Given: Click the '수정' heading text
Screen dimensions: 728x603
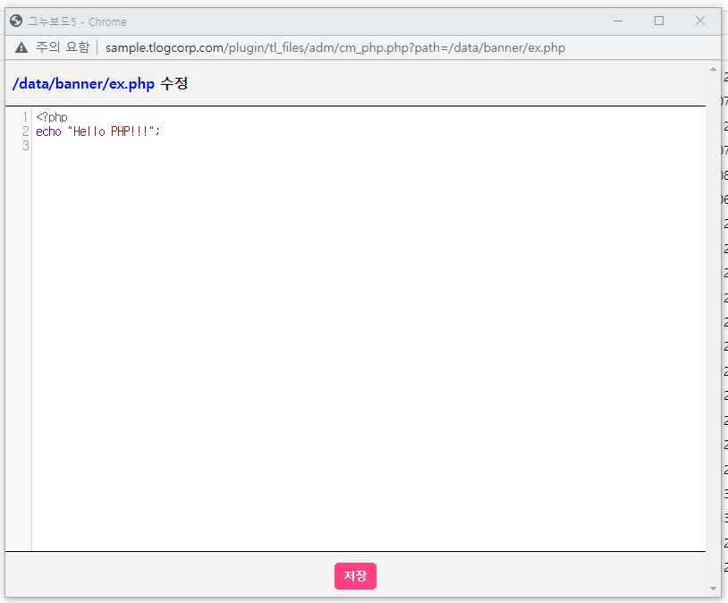Looking at the screenshot, I should click(x=174, y=84).
